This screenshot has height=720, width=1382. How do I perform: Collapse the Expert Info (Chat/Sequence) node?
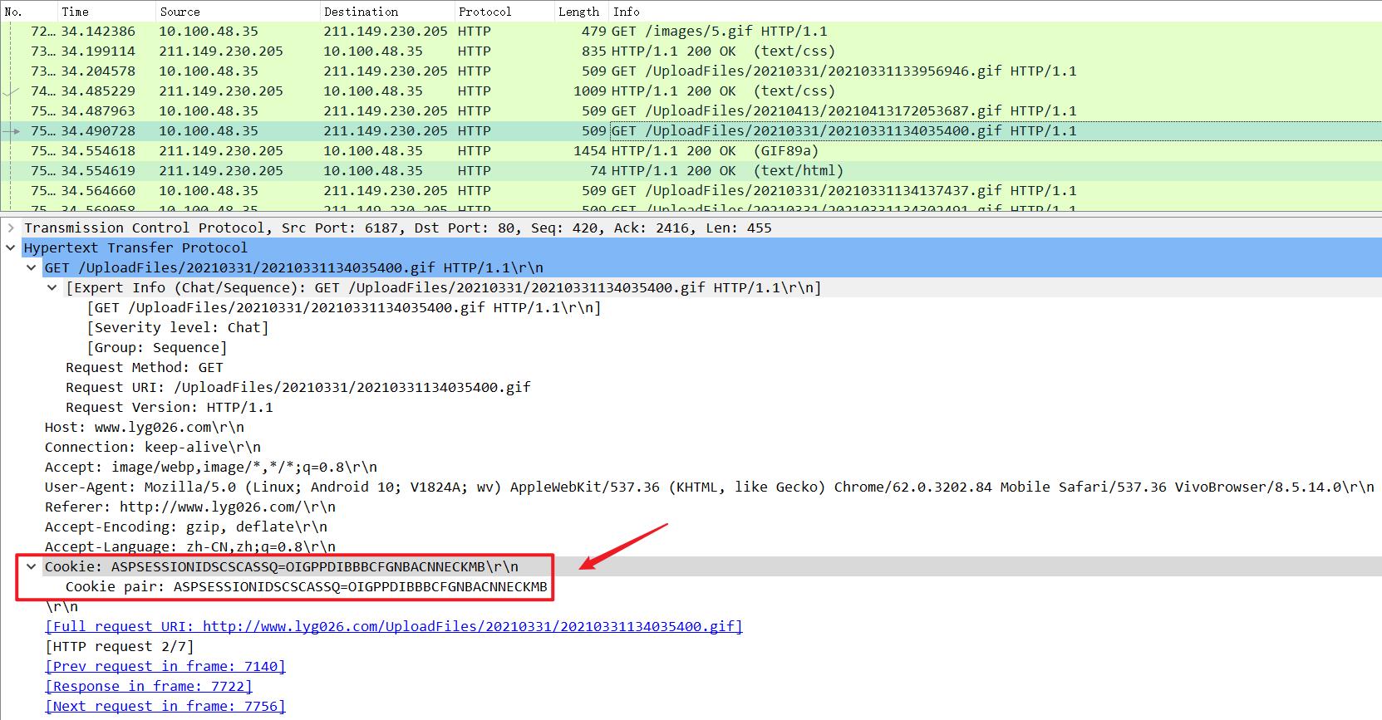[x=52, y=287]
